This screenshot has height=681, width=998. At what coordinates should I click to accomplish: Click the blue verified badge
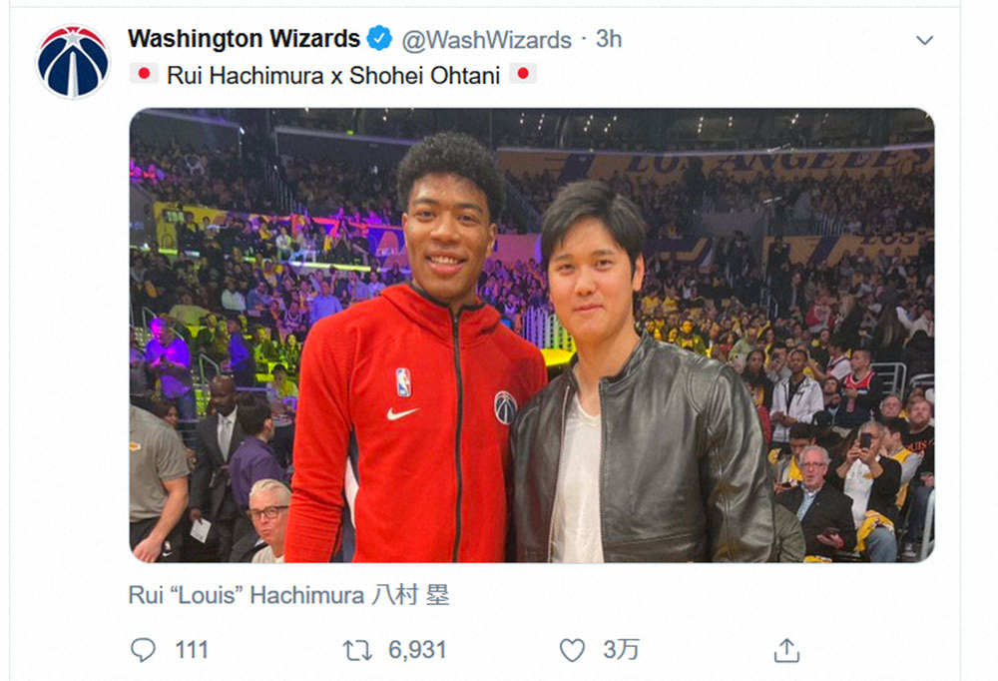point(379,39)
